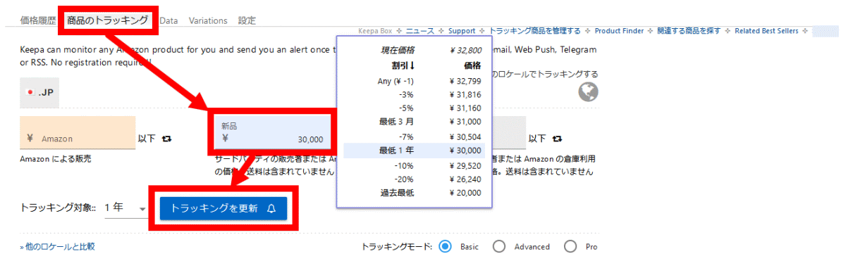Screen dimensions: 846x261
Task: Open the Support link
Action: 462,31
